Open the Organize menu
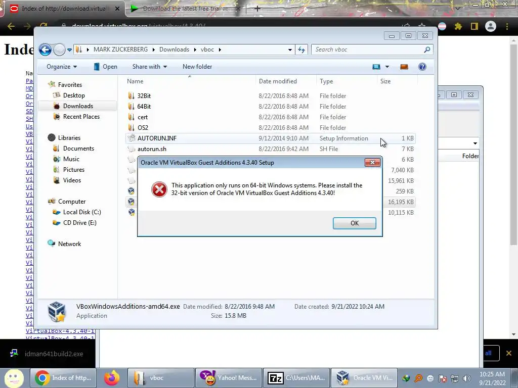This screenshot has height=388, width=518. click(62, 67)
